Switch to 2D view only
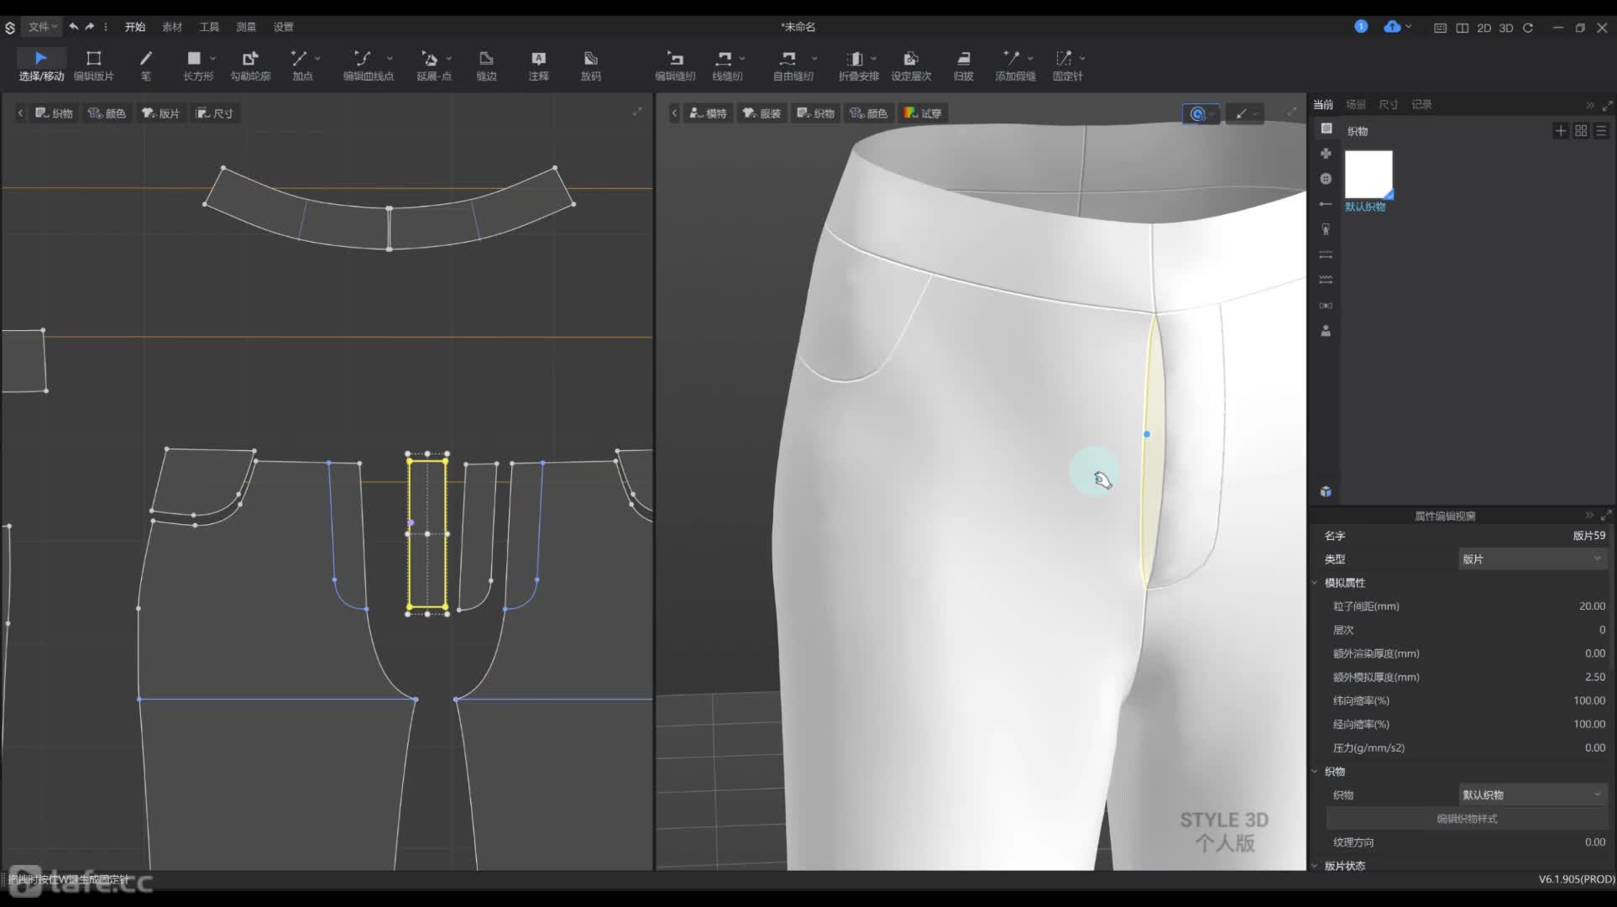This screenshot has width=1617, height=907. pyautogui.click(x=1484, y=28)
